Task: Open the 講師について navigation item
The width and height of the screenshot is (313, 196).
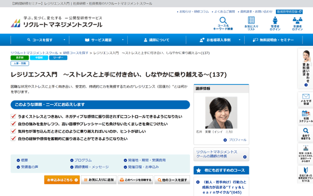Action: [156, 40]
